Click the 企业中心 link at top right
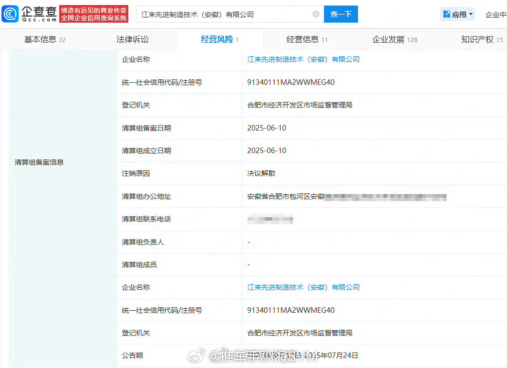 click(x=495, y=14)
